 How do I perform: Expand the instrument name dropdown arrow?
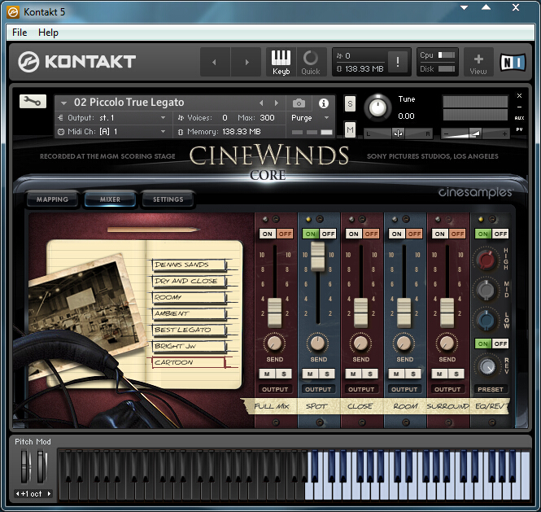point(63,103)
